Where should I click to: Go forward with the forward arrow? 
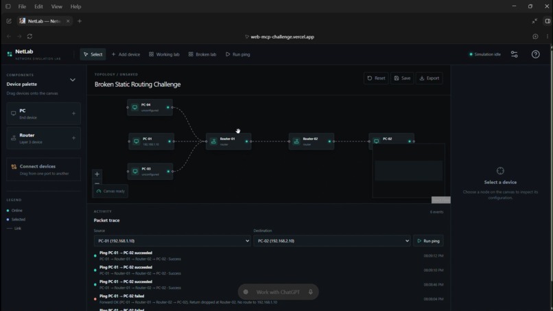(19, 36)
